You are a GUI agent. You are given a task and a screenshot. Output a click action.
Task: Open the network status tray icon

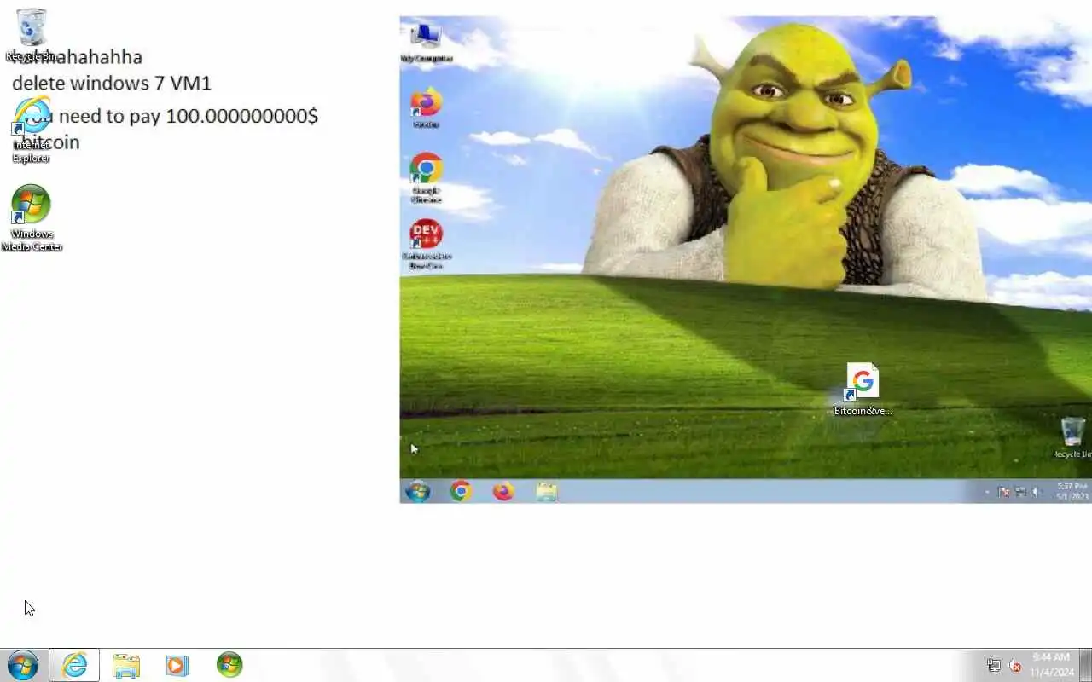point(994,666)
